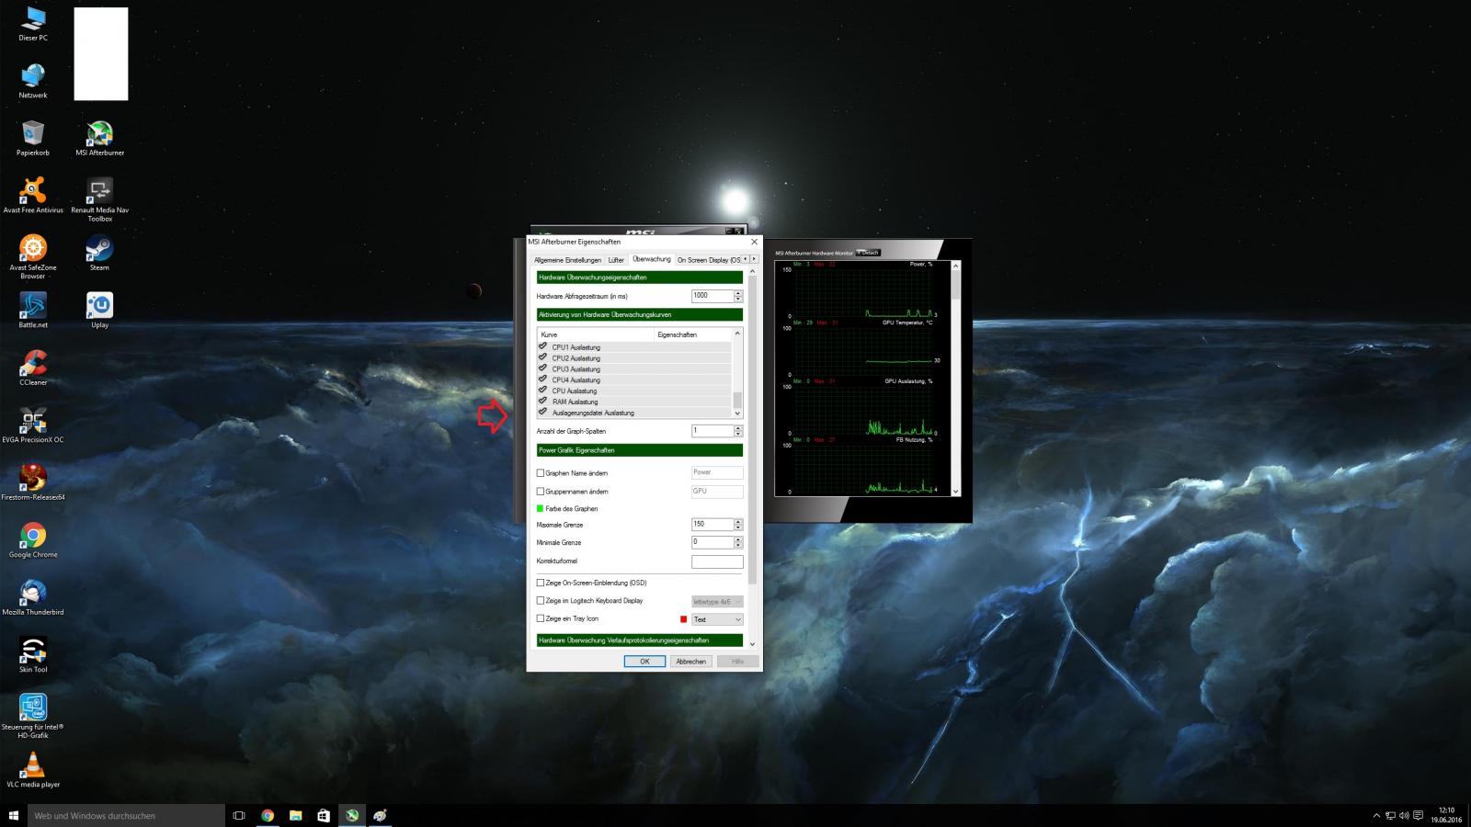Close the MSI Afterburner Eigenschaften dialog
The width and height of the screenshot is (1471, 827).
click(x=755, y=242)
